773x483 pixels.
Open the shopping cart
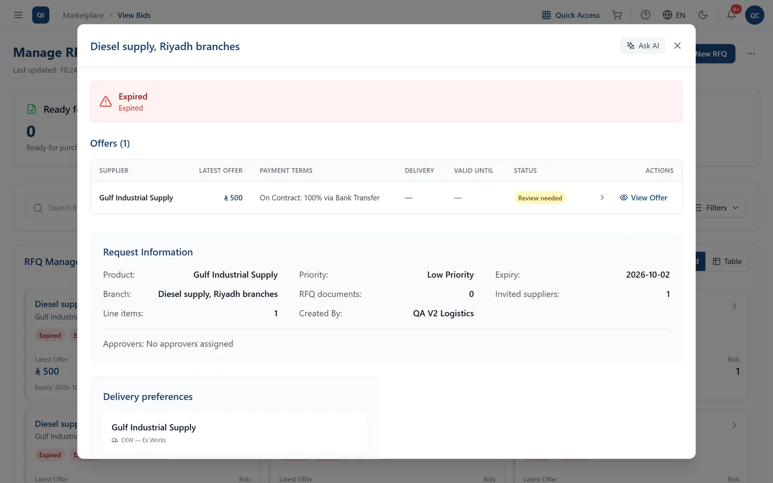tap(617, 15)
